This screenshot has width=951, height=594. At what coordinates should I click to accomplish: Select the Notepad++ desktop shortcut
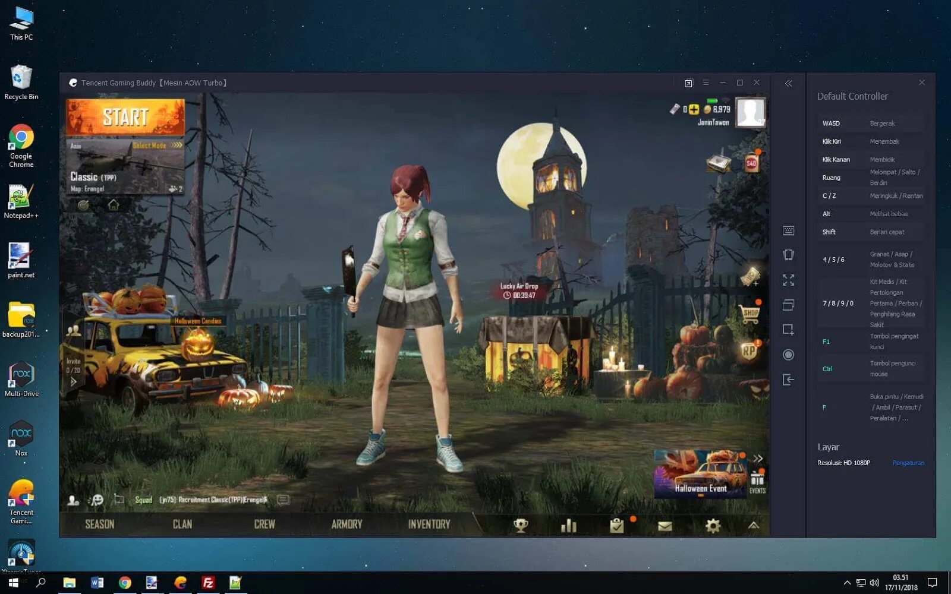[21, 201]
